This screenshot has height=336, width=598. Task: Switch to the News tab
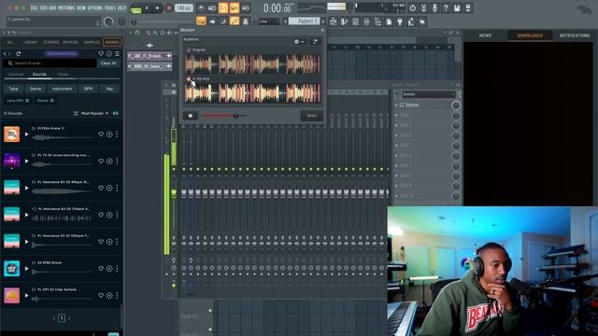[x=485, y=35]
